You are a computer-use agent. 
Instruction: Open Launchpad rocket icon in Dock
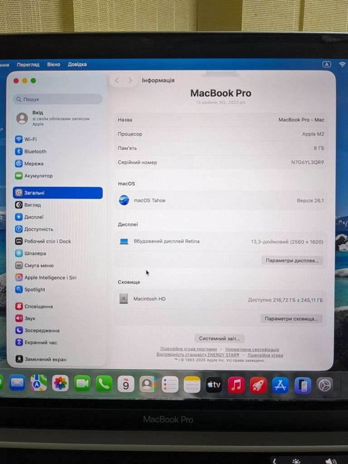tap(258, 385)
